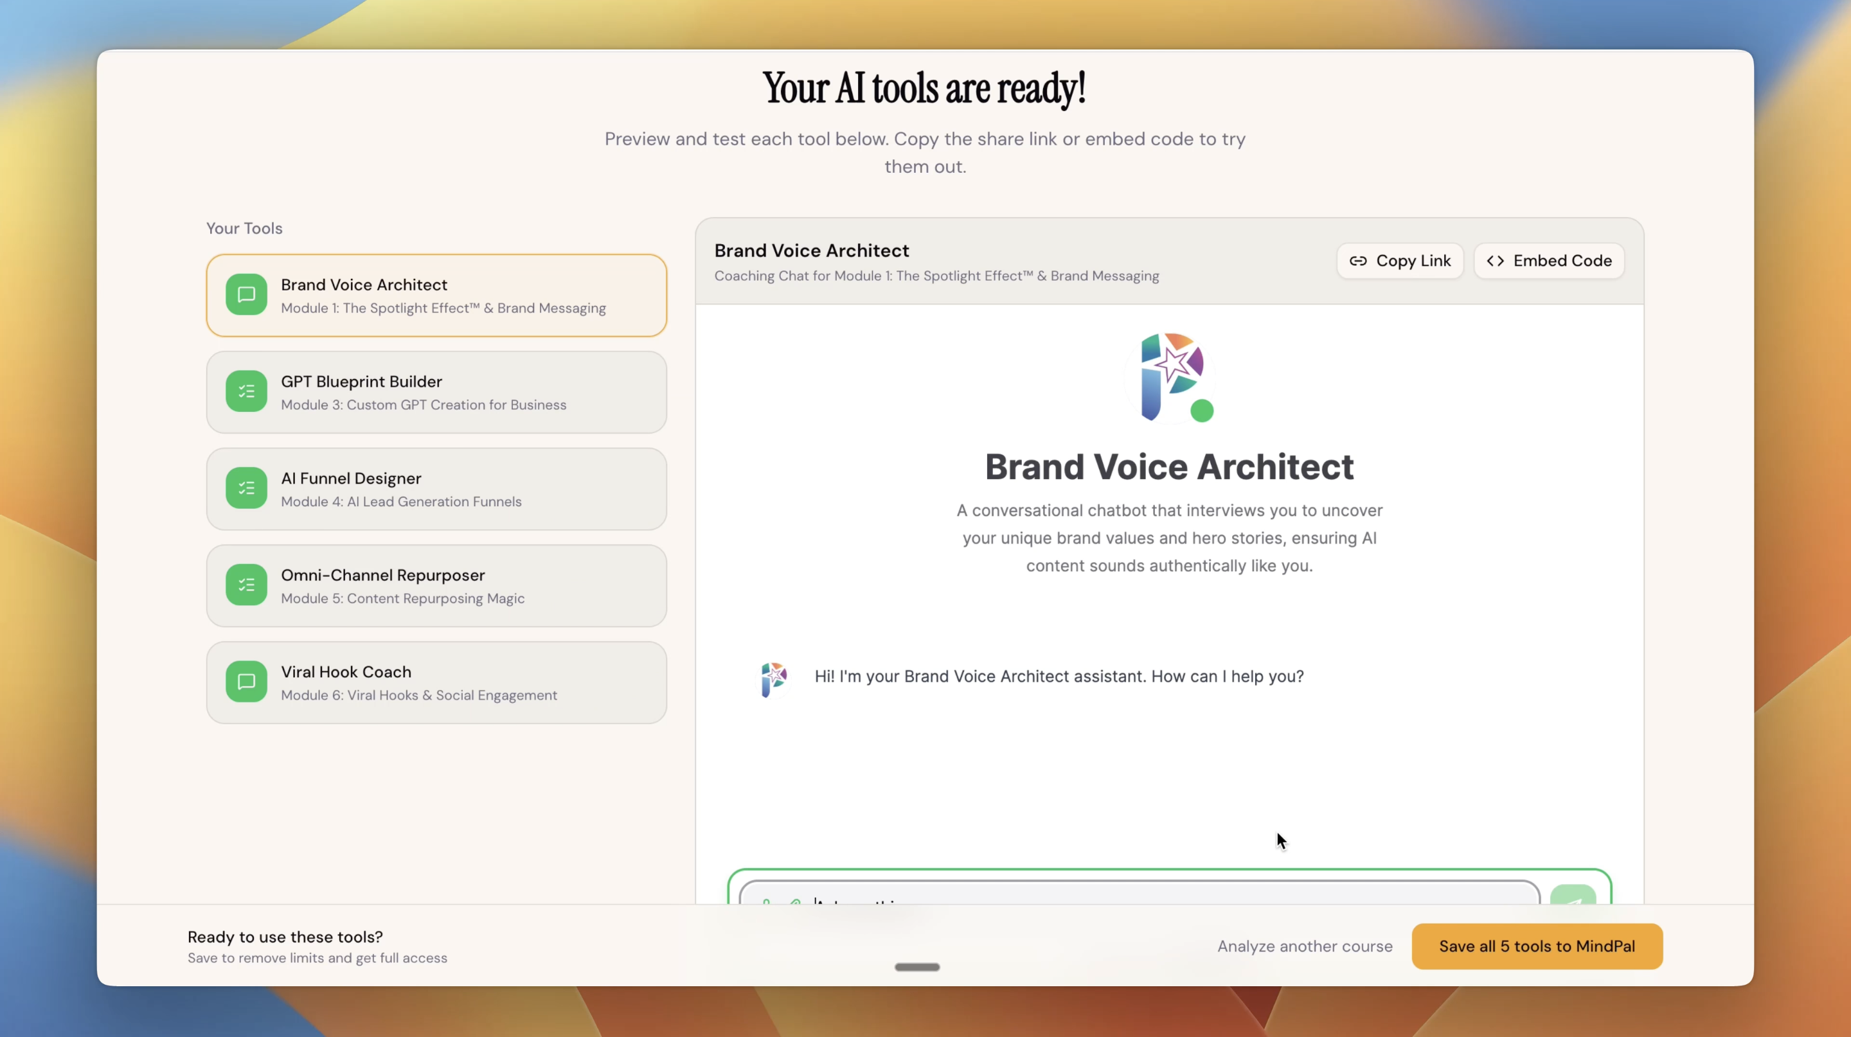
Task: Select the AI Funnel Designer tool card
Action: 436,488
